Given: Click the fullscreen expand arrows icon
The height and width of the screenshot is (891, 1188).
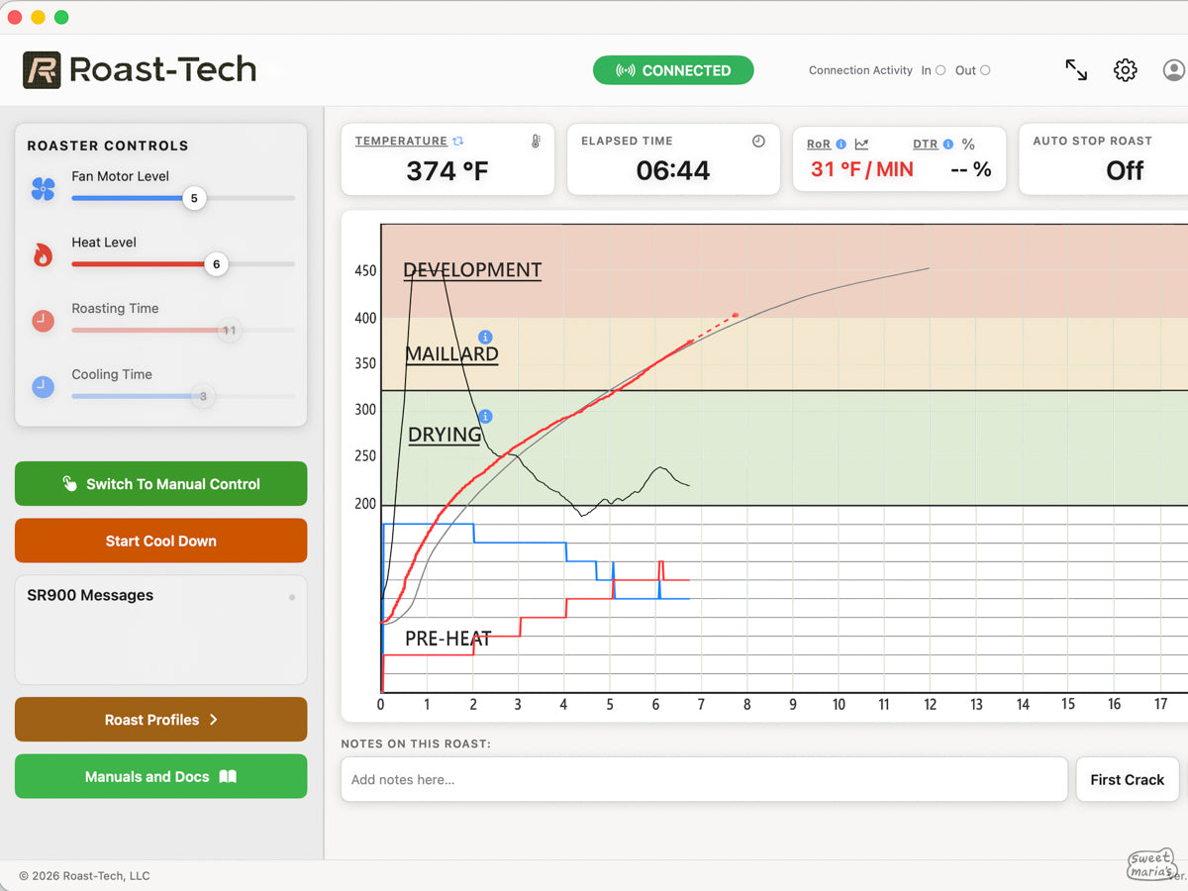Looking at the screenshot, I should [x=1076, y=70].
